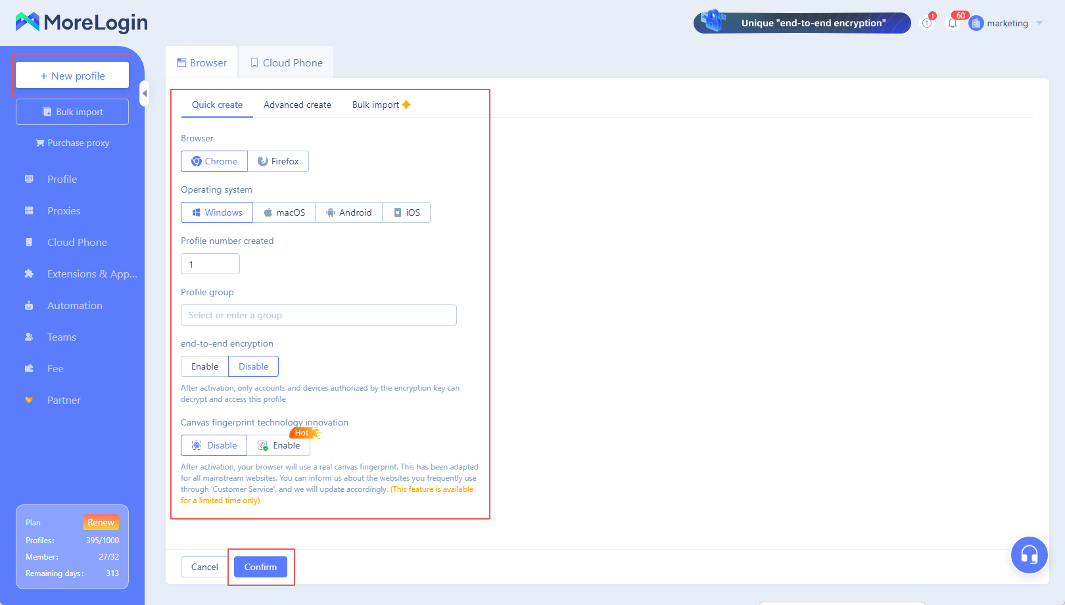Open the Profile section in the sidebar
This screenshot has height=605, width=1065.
(x=62, y=179)
